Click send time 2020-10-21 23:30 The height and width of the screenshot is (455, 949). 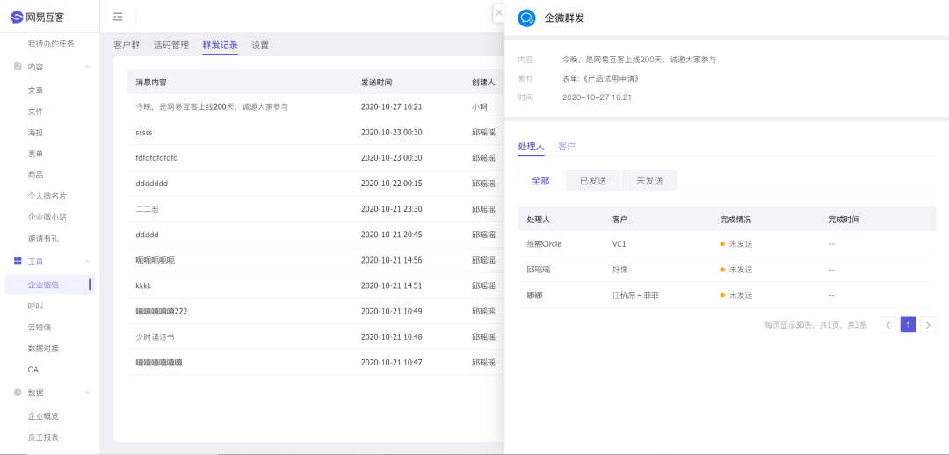coord(392,209)
